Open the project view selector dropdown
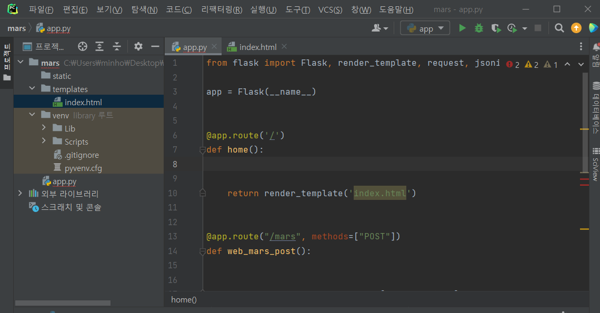Screen dimensions: 600x313 point(43,47)
